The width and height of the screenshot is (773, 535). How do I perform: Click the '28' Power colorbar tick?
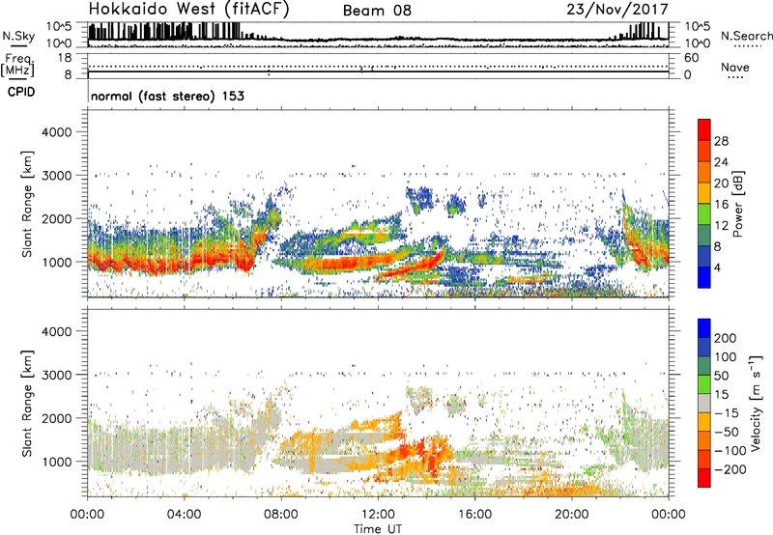pos(721,141)
